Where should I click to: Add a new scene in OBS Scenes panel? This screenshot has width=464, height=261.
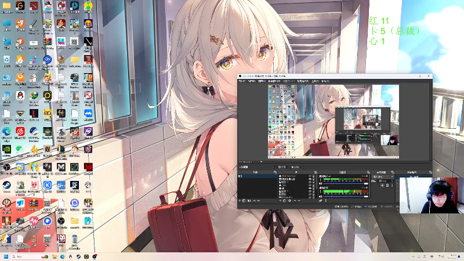(240, 201)
